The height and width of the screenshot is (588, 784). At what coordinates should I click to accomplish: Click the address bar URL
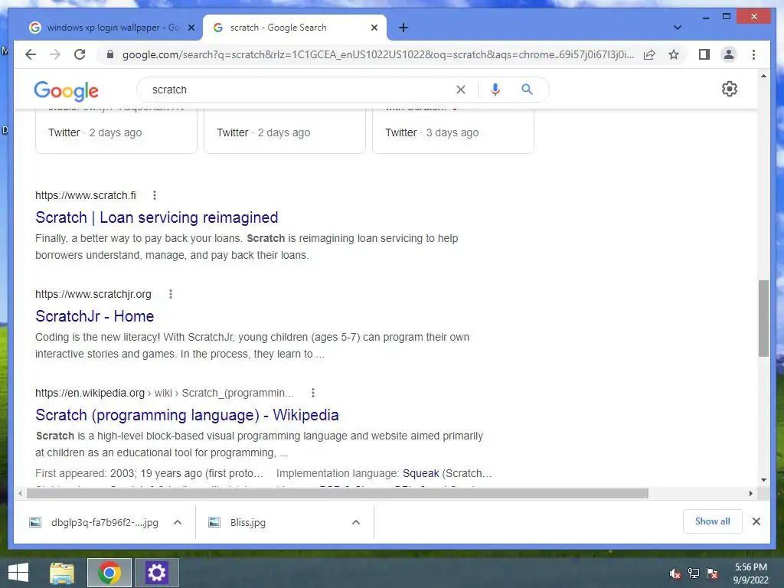378,54
